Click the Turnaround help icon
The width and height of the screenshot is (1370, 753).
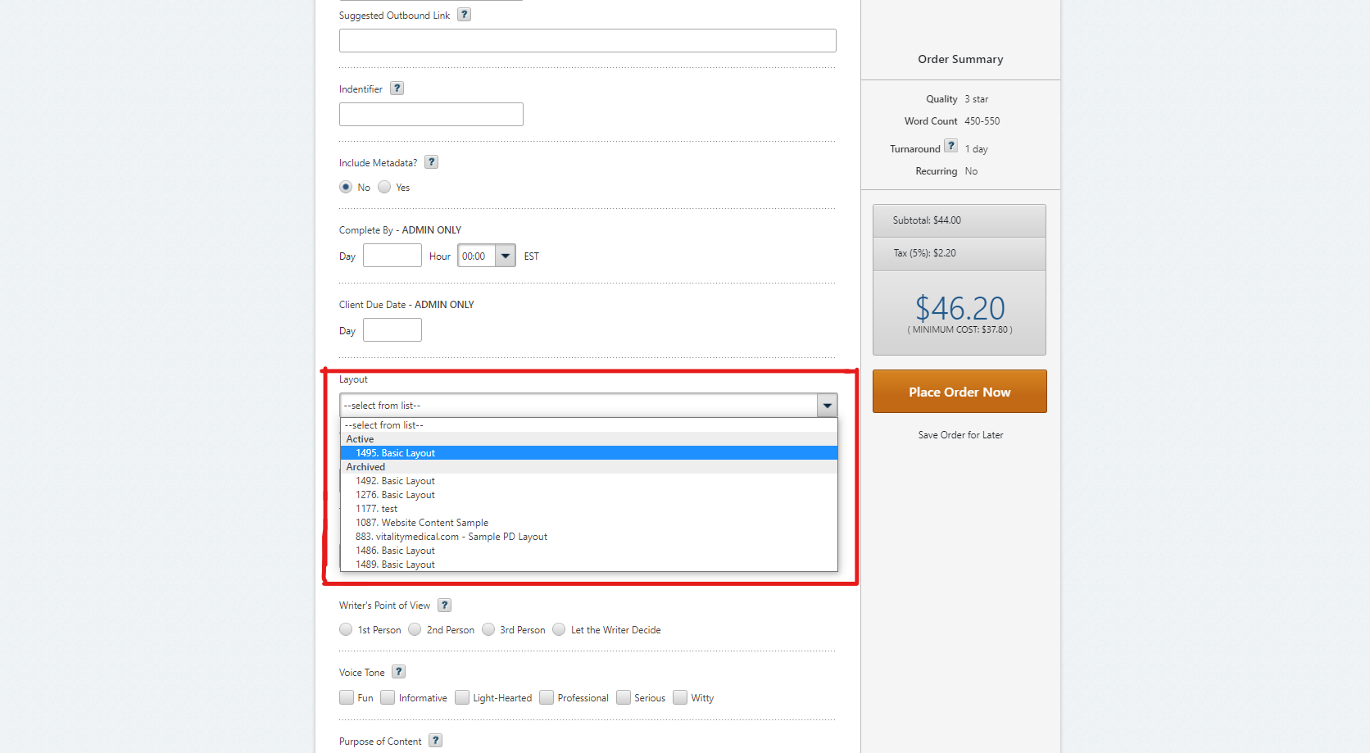950,145
